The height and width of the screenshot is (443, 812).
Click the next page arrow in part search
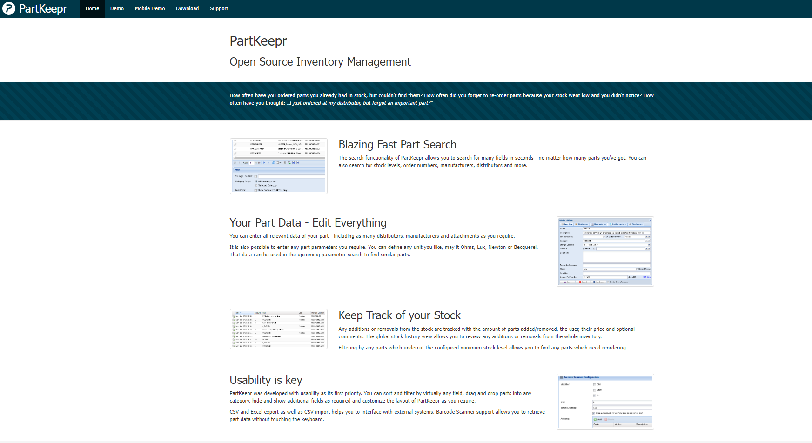264,163
